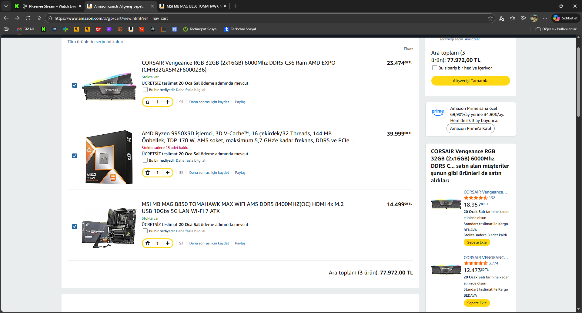Open CORSAIR Vengeance RGB product title

[239, 66]
